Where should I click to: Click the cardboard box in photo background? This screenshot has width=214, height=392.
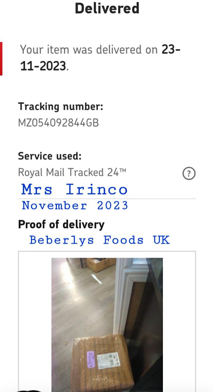pos(101,265)
